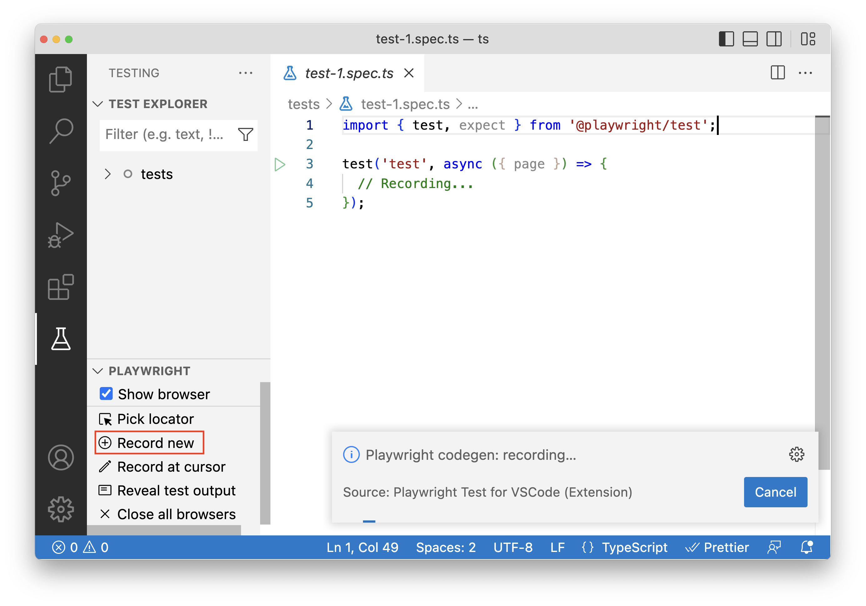Click the filter icon in TEST EXPLORER
The image size is (866, 606).
[245, 134]
